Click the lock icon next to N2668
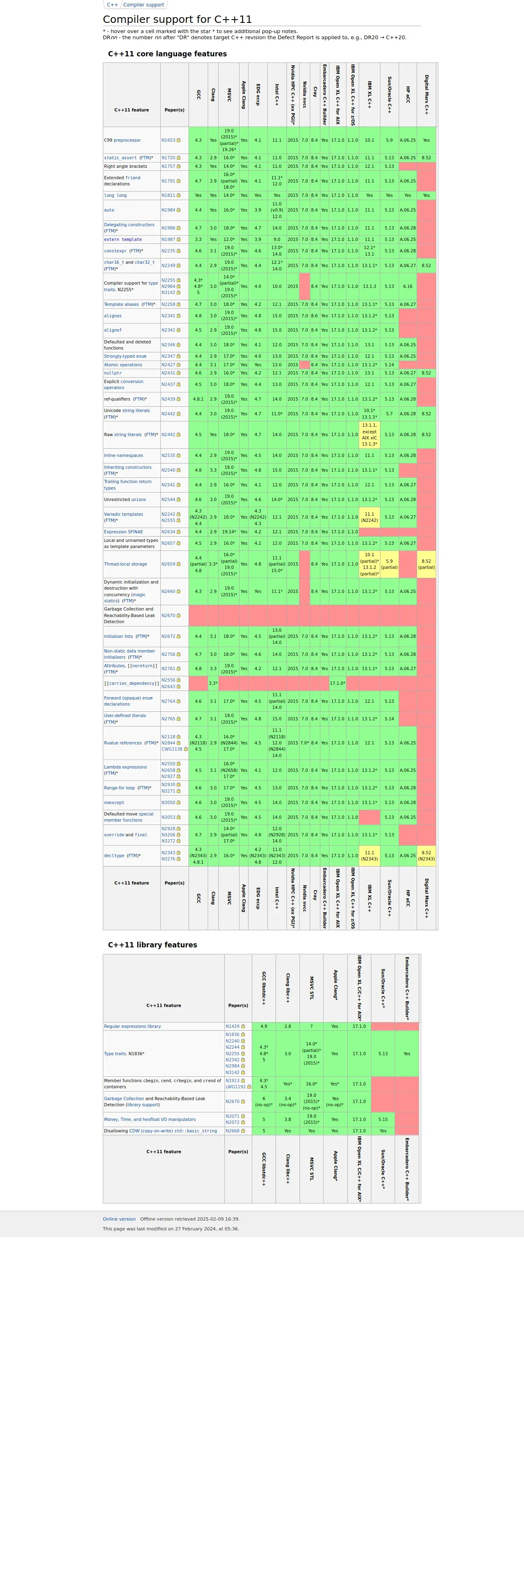This screenshot has height=1573, width=524. click(243, 1131)
